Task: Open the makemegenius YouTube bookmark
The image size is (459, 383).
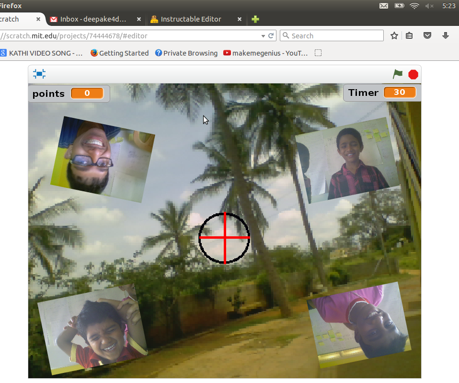Action: (265, 53)
